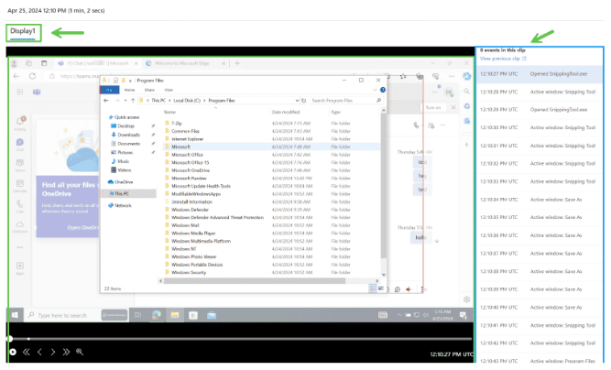Jump to the 12:10:40 Save As event

point(539,308)
